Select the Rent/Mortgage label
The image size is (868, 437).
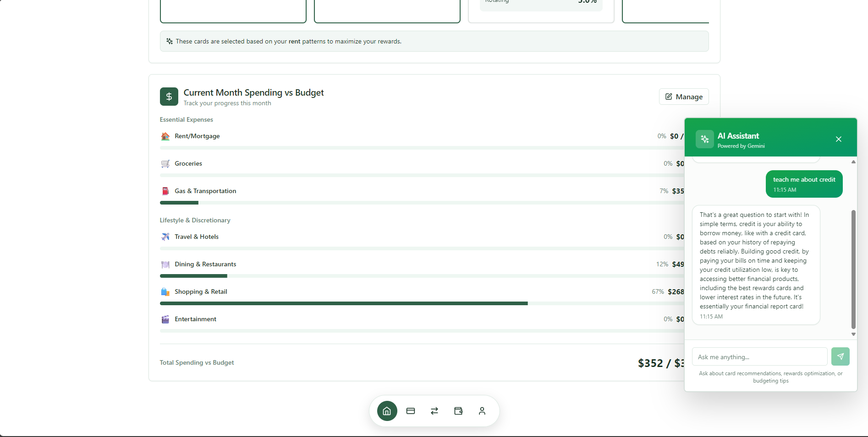tap(197, 136)
